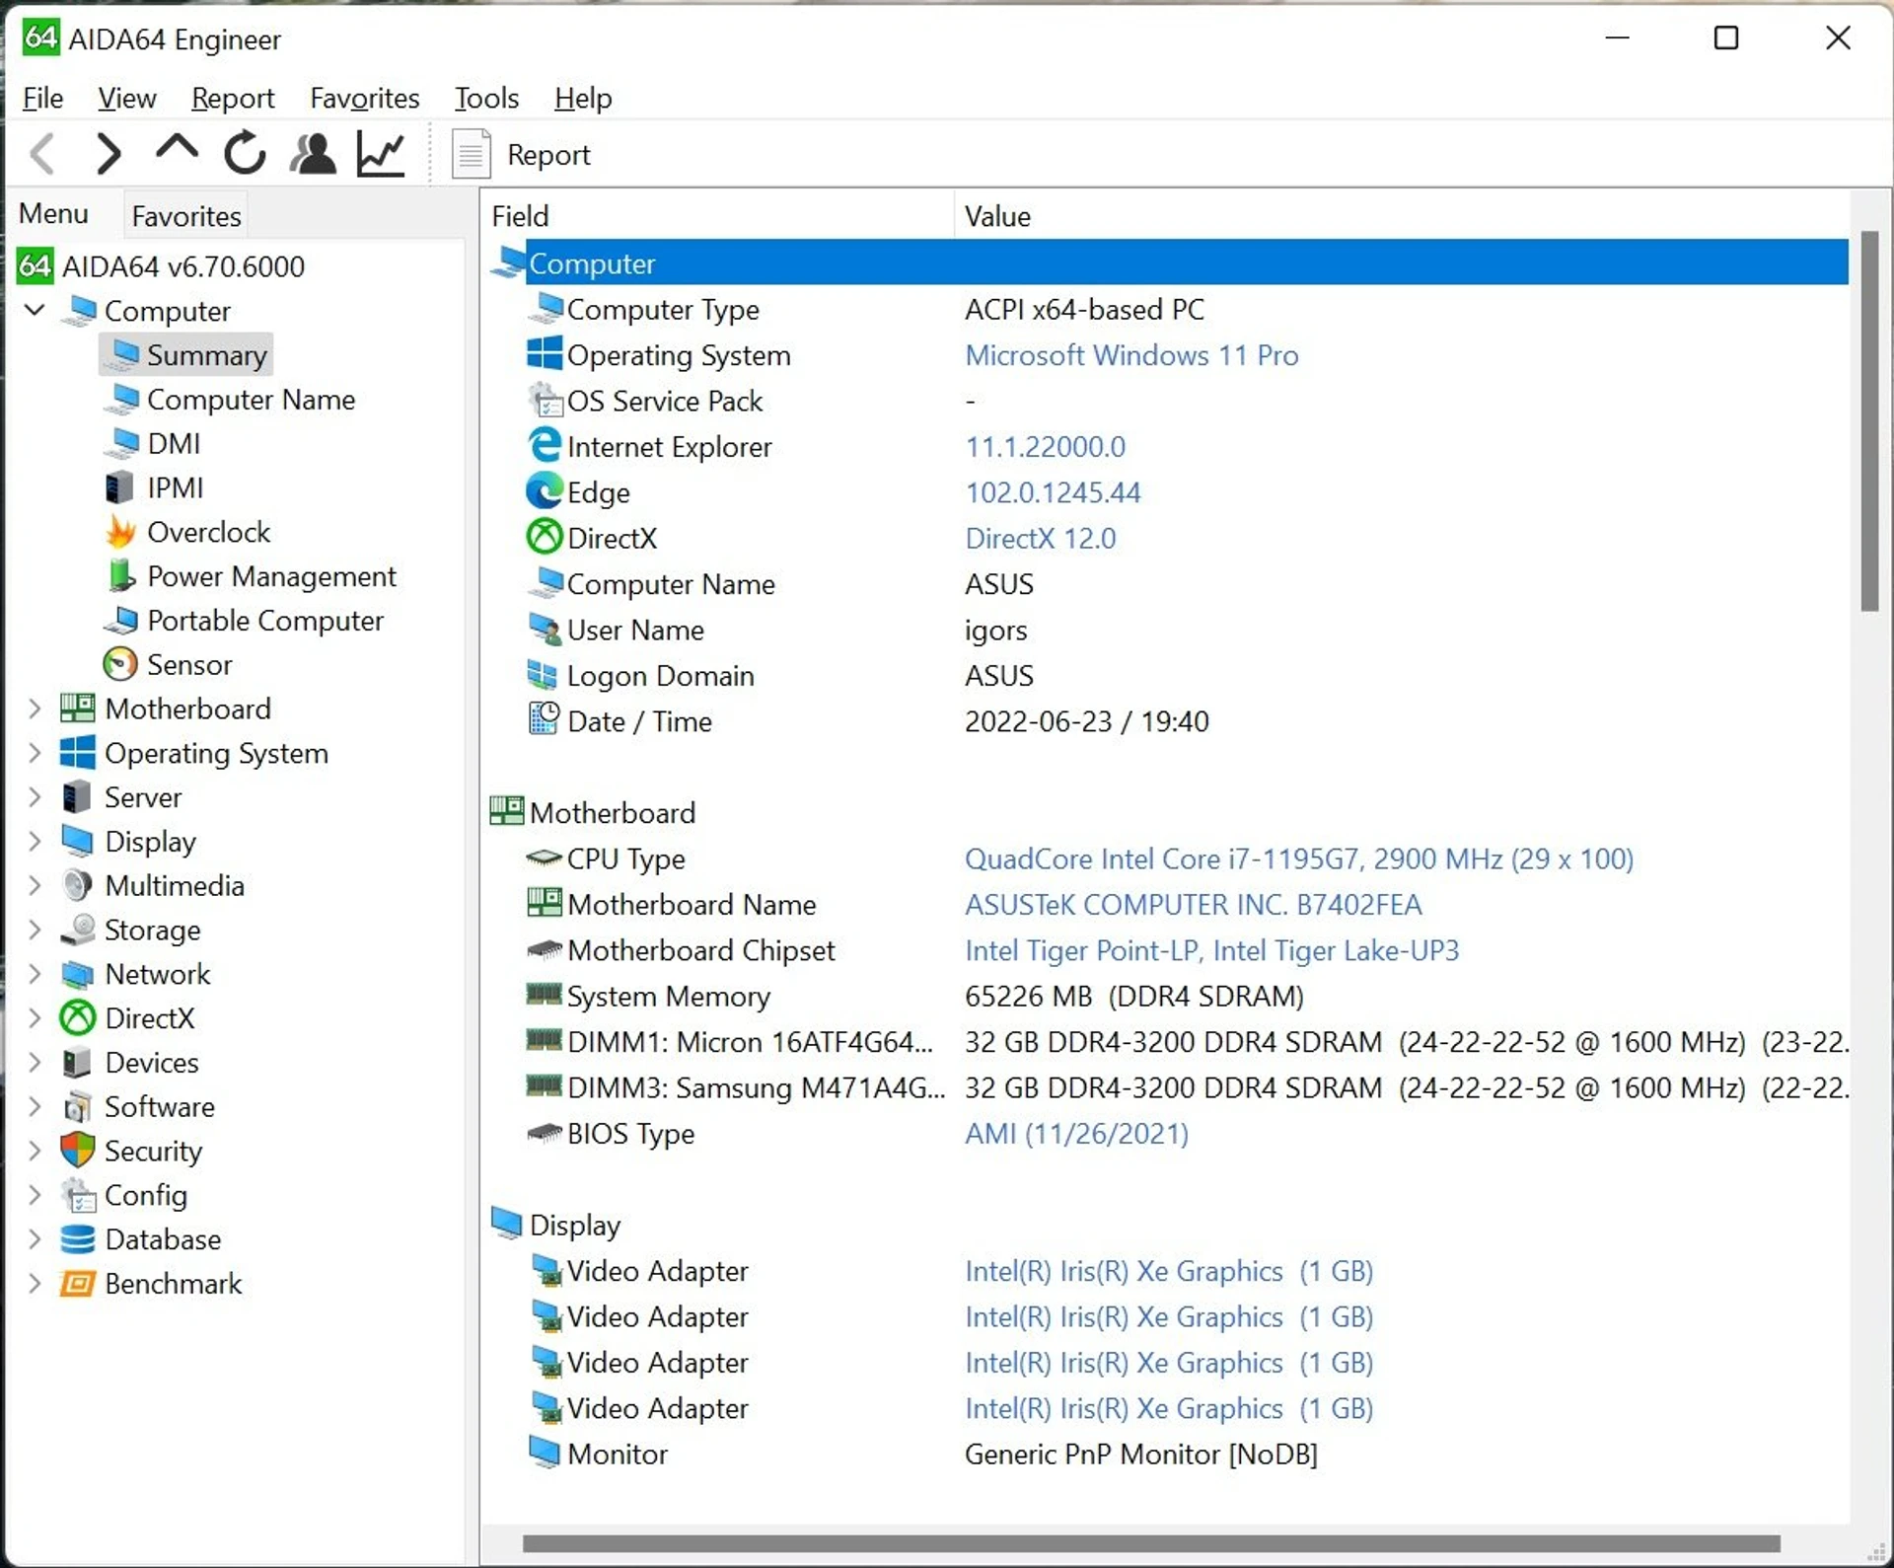Open the DirectX 12.0 link
The height and width of the screenshot is (1568, 1894).
(x=1041, y=539)
